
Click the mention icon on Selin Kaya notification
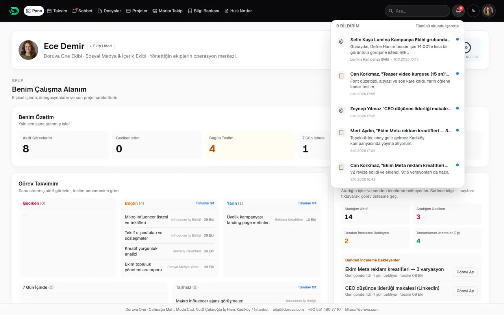pos(341,41)
